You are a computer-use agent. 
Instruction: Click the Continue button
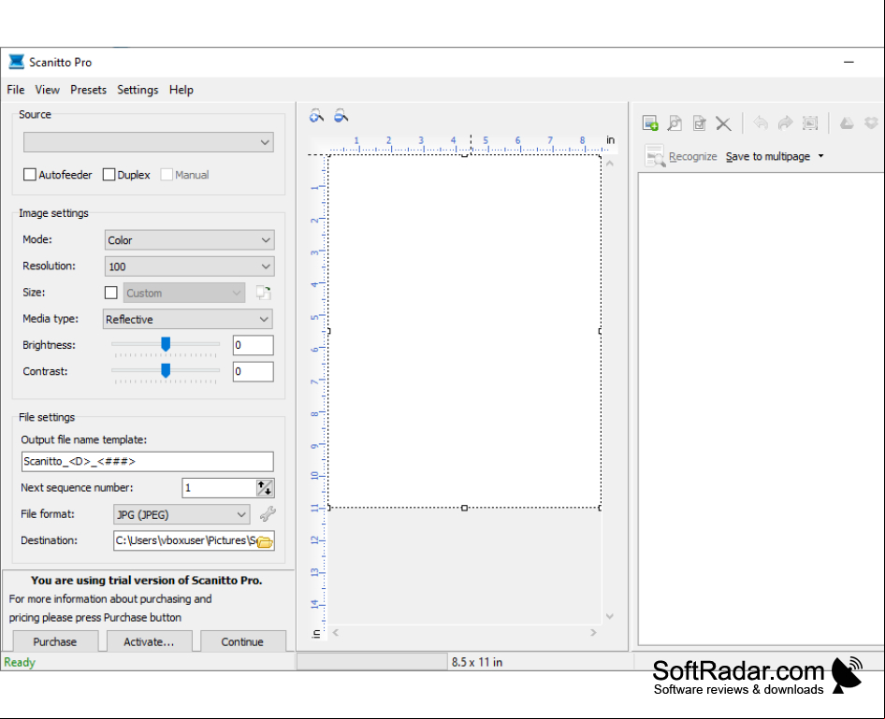coord(242,641)
